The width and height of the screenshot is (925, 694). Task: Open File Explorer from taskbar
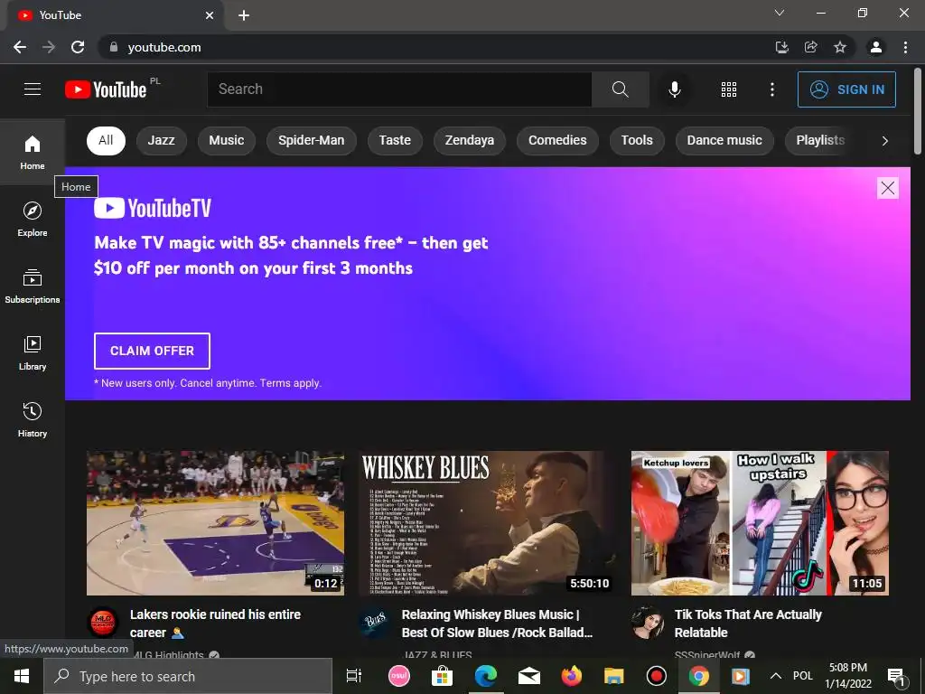click(613, 676)
